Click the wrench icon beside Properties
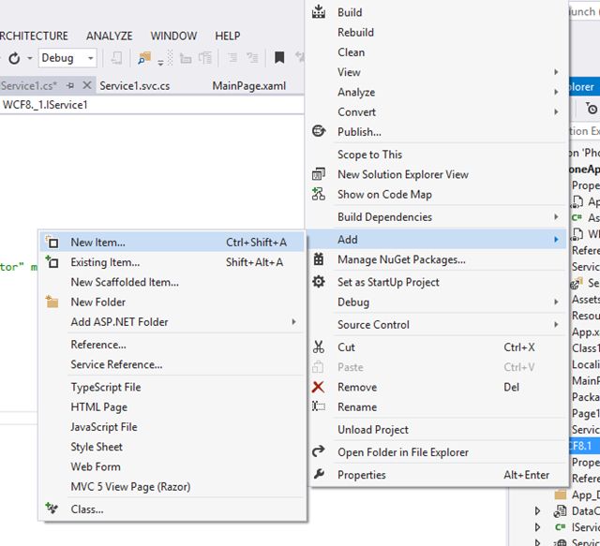Screen dimensions: 600x546 coord(319,475)
